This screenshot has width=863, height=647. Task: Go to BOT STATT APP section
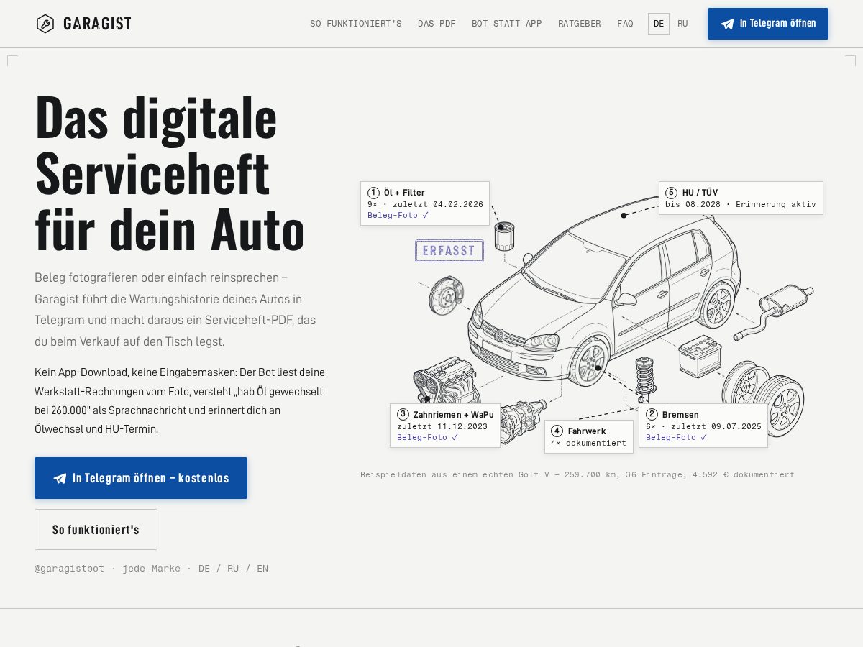point(507,24)
